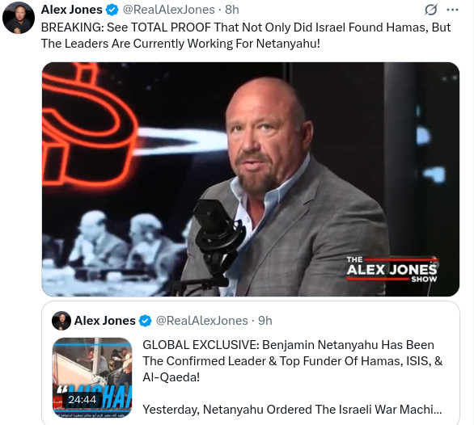Click the 24:44 video duration badge

82,400
